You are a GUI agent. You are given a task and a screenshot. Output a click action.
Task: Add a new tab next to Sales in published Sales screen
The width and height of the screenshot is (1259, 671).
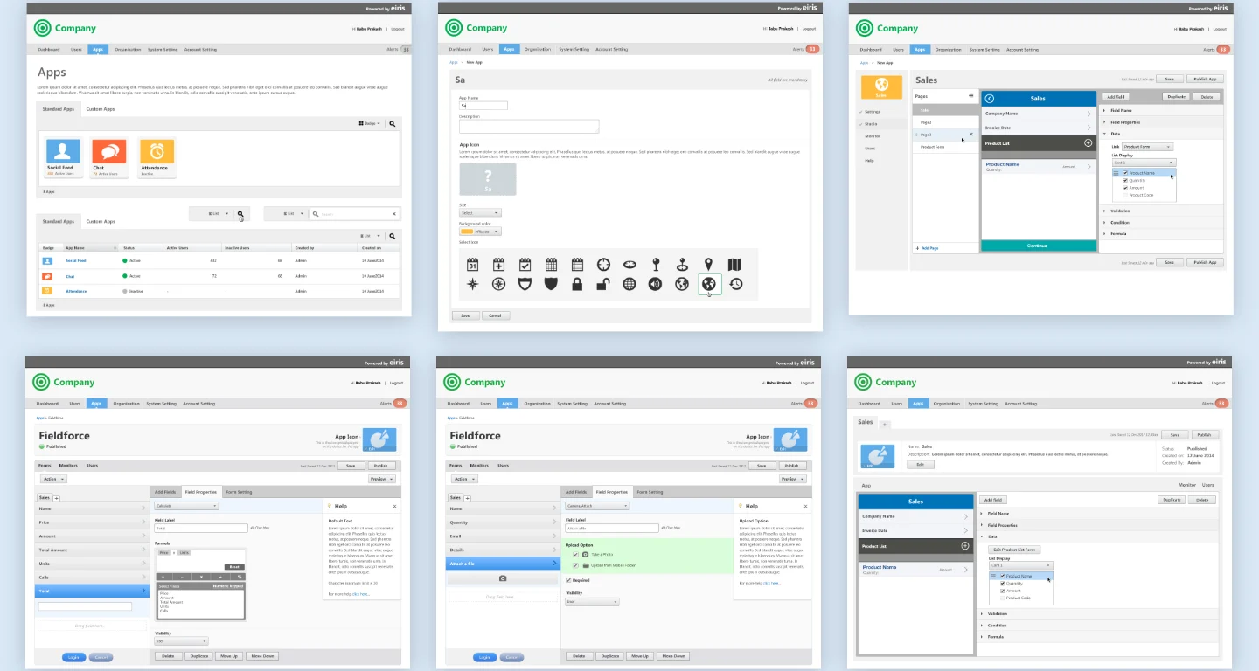(x=884, y=424)
